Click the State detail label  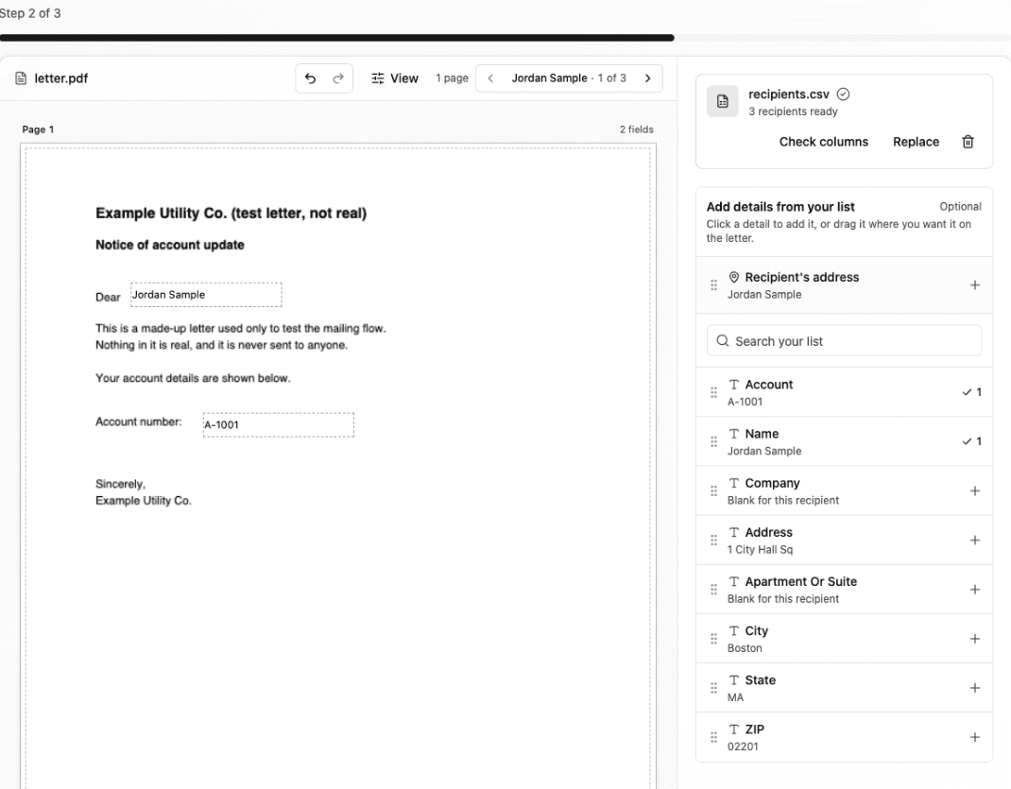point(761,680)
